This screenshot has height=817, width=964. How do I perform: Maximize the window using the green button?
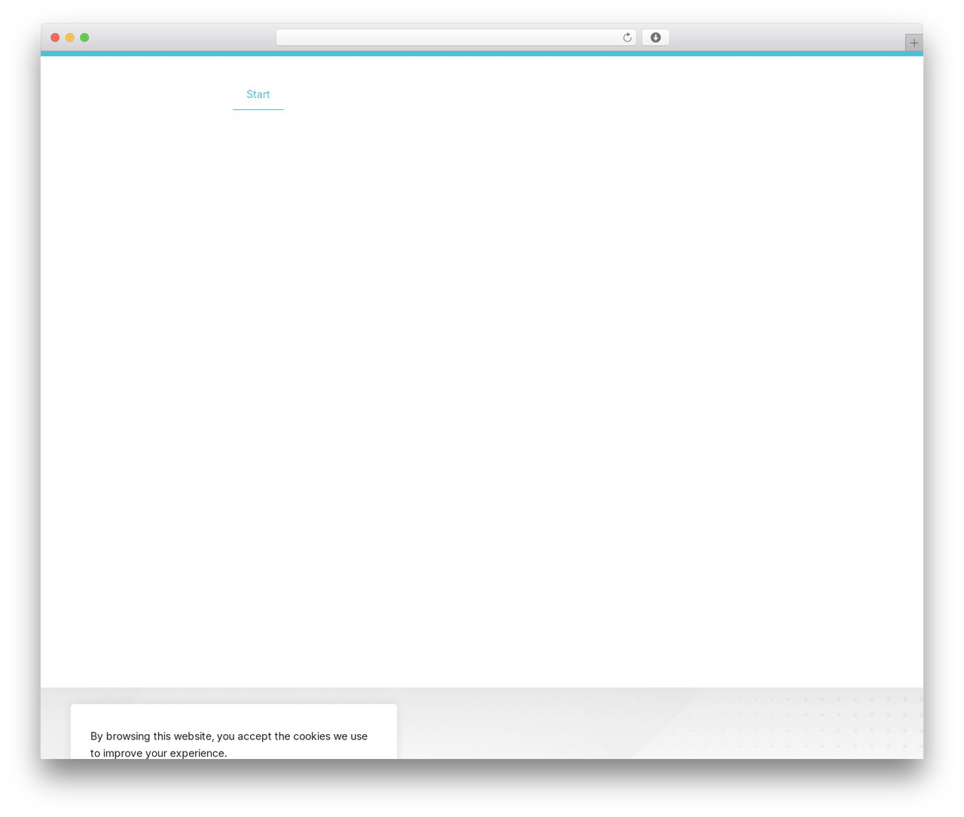coord(84,38)
